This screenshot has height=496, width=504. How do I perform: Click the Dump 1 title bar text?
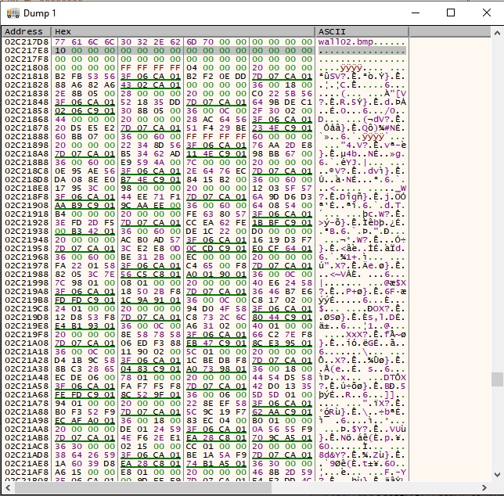[39, 13]
